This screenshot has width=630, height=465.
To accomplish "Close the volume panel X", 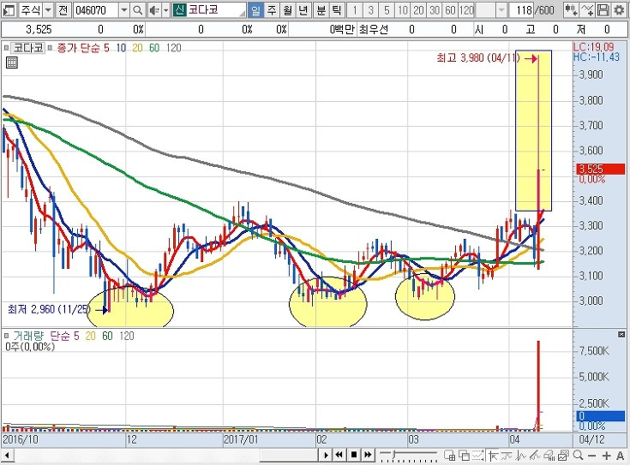I will [x=621, y=335].
